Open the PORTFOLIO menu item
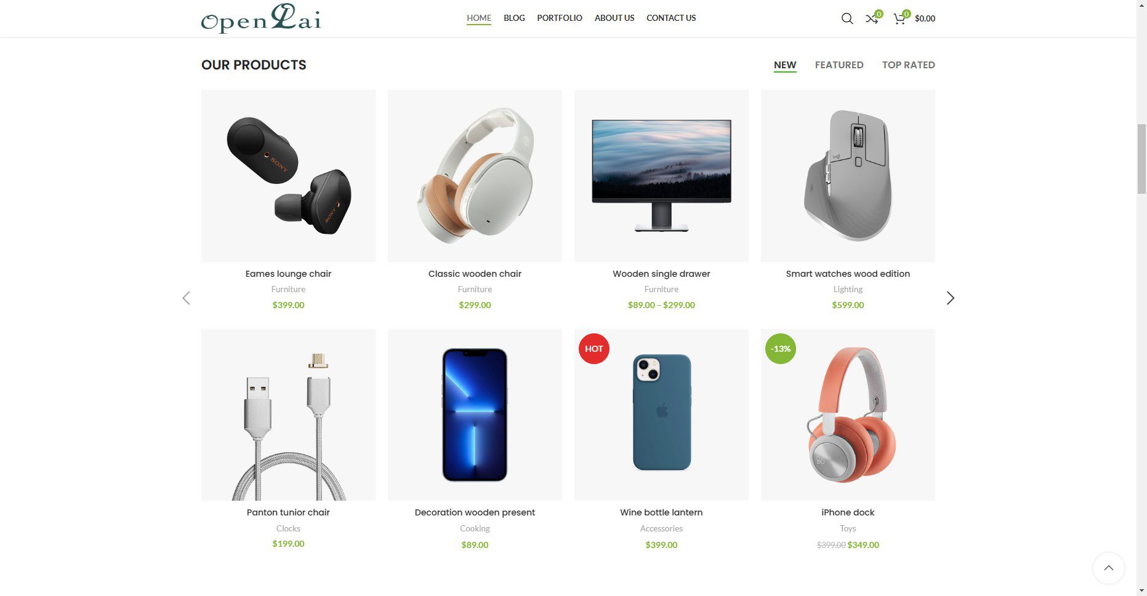 tap(560, 18)
